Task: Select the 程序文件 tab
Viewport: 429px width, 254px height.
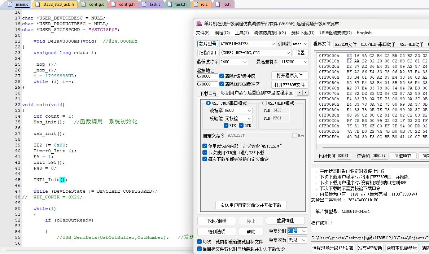Action: (322, 44)
